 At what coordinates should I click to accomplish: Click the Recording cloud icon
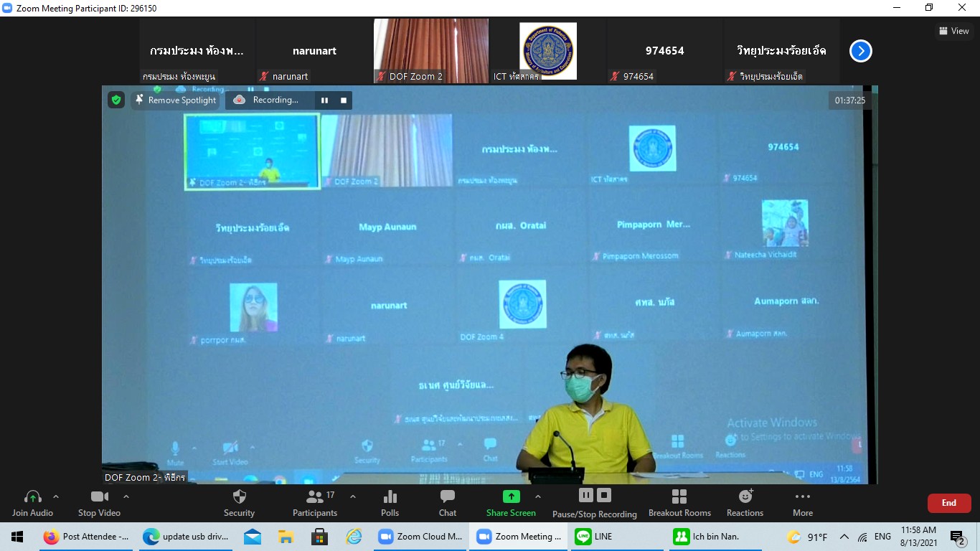point(240,100)
